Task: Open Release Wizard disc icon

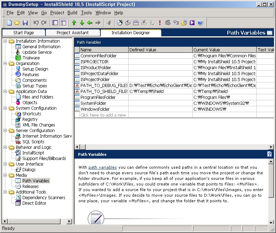Action: [x=120, y=23]
